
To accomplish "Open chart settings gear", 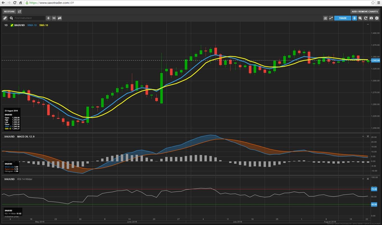I will coord(377,18).
